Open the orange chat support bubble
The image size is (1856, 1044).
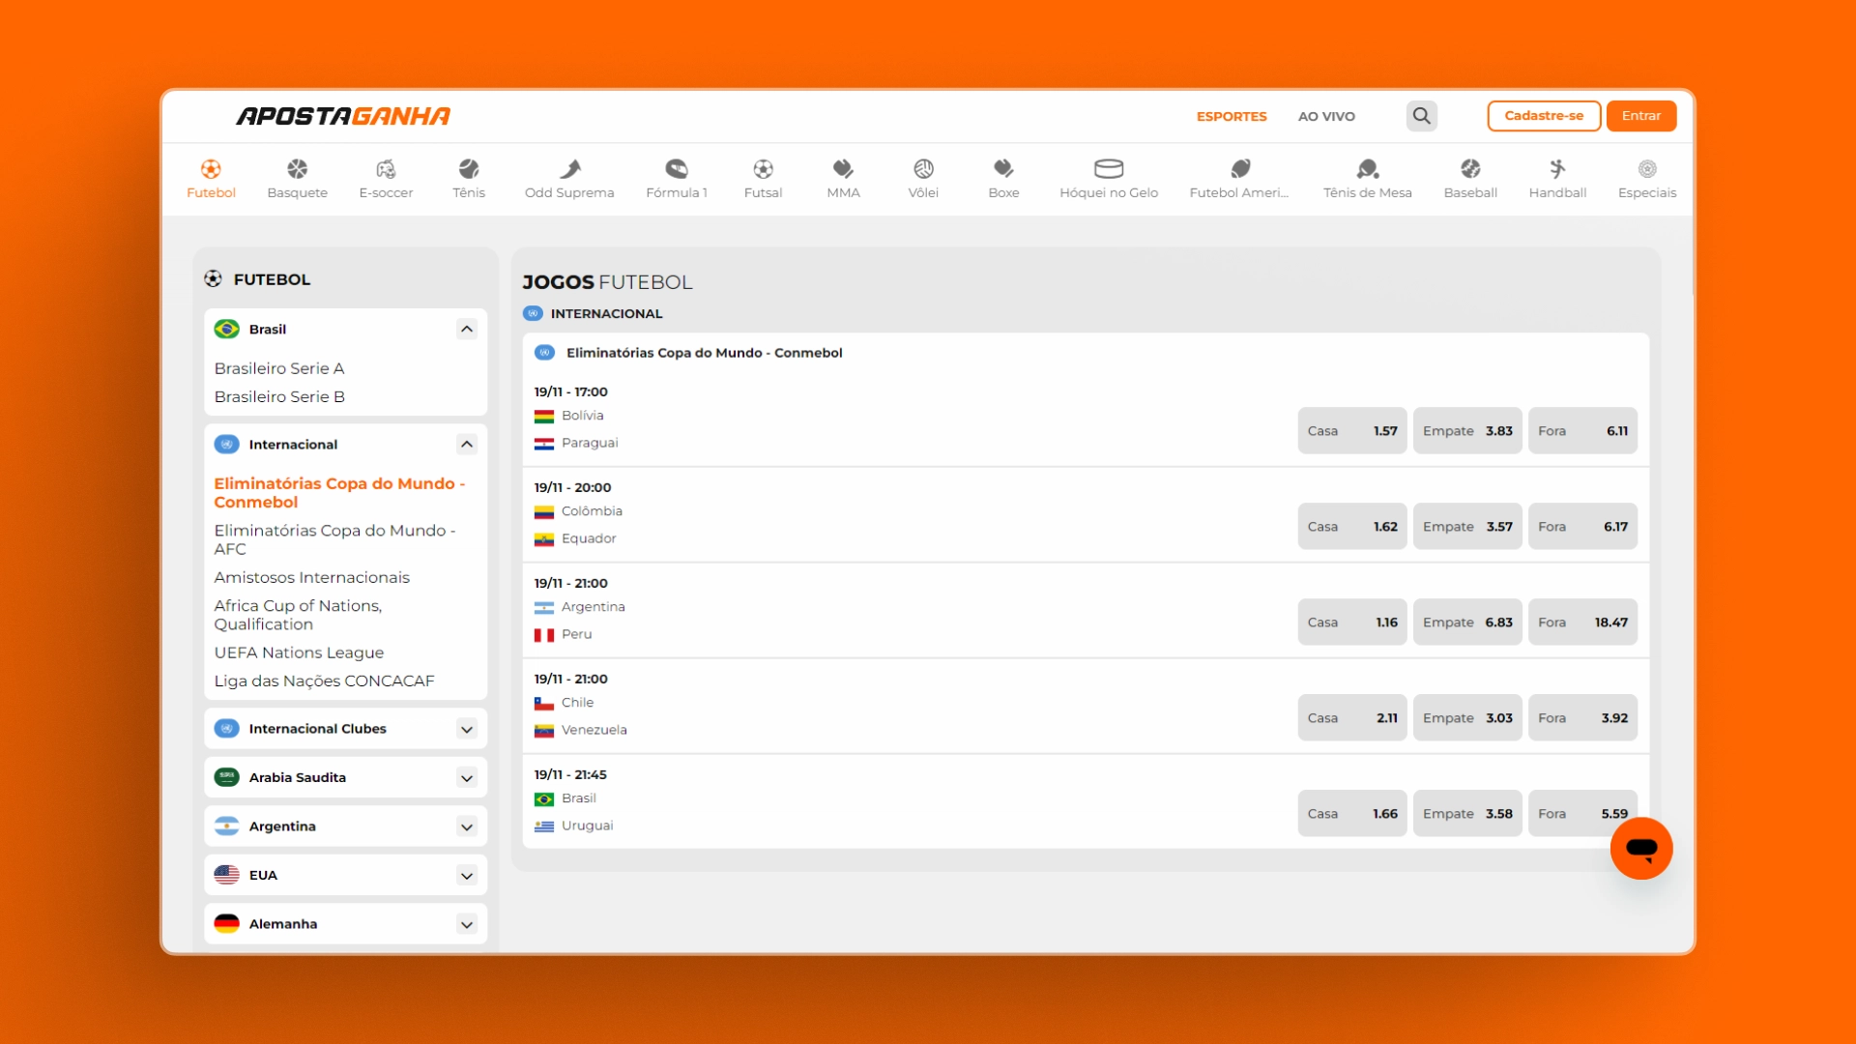(x=1641, y=848)
